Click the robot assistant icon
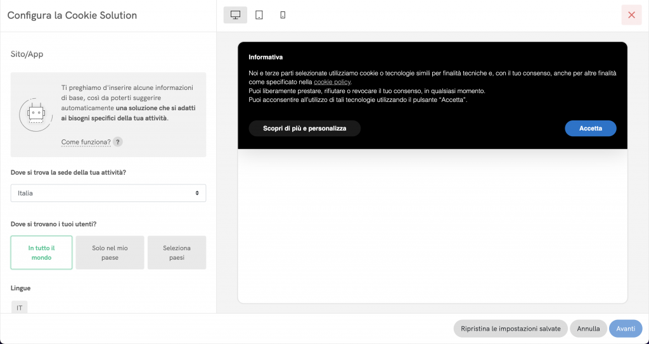Image resolution: width=649 pixels, height=344 pixels. [x=35, y=114]
